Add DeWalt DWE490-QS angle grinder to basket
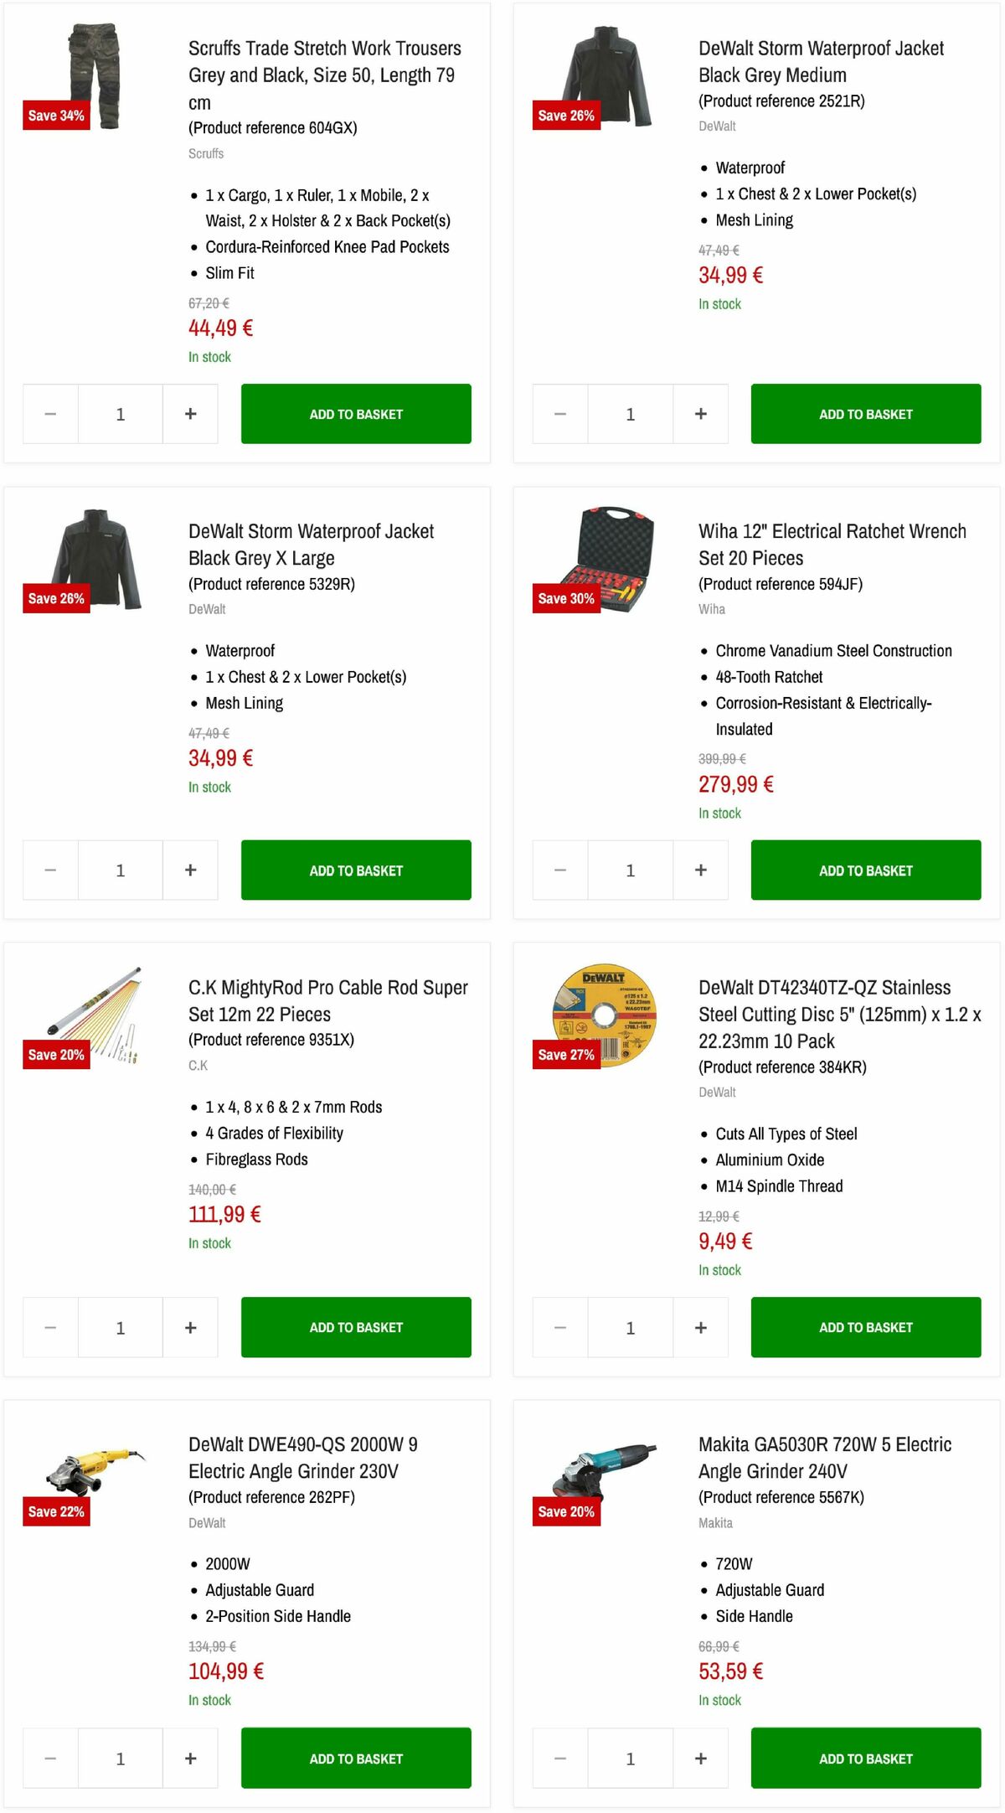The height and width of the screenshot is (1813, 1005). tap(355, 1759)
